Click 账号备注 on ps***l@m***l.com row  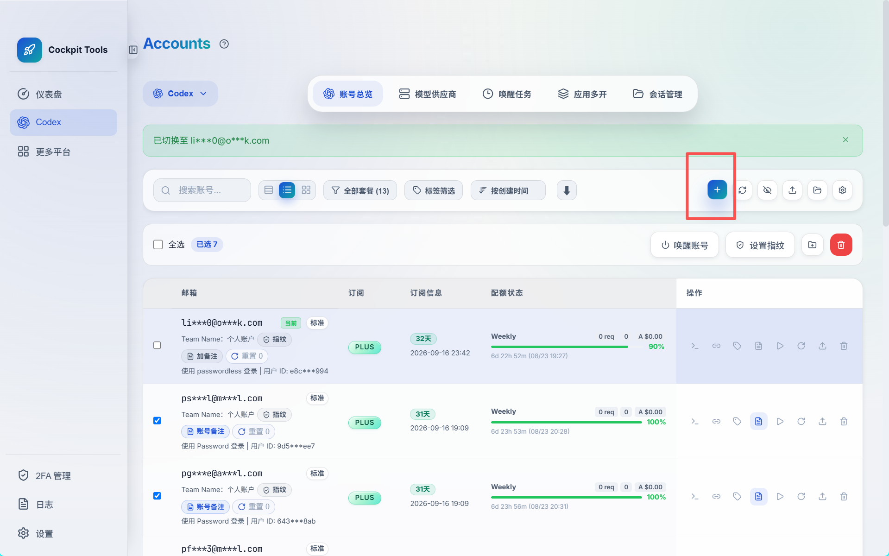click(205, 431)
